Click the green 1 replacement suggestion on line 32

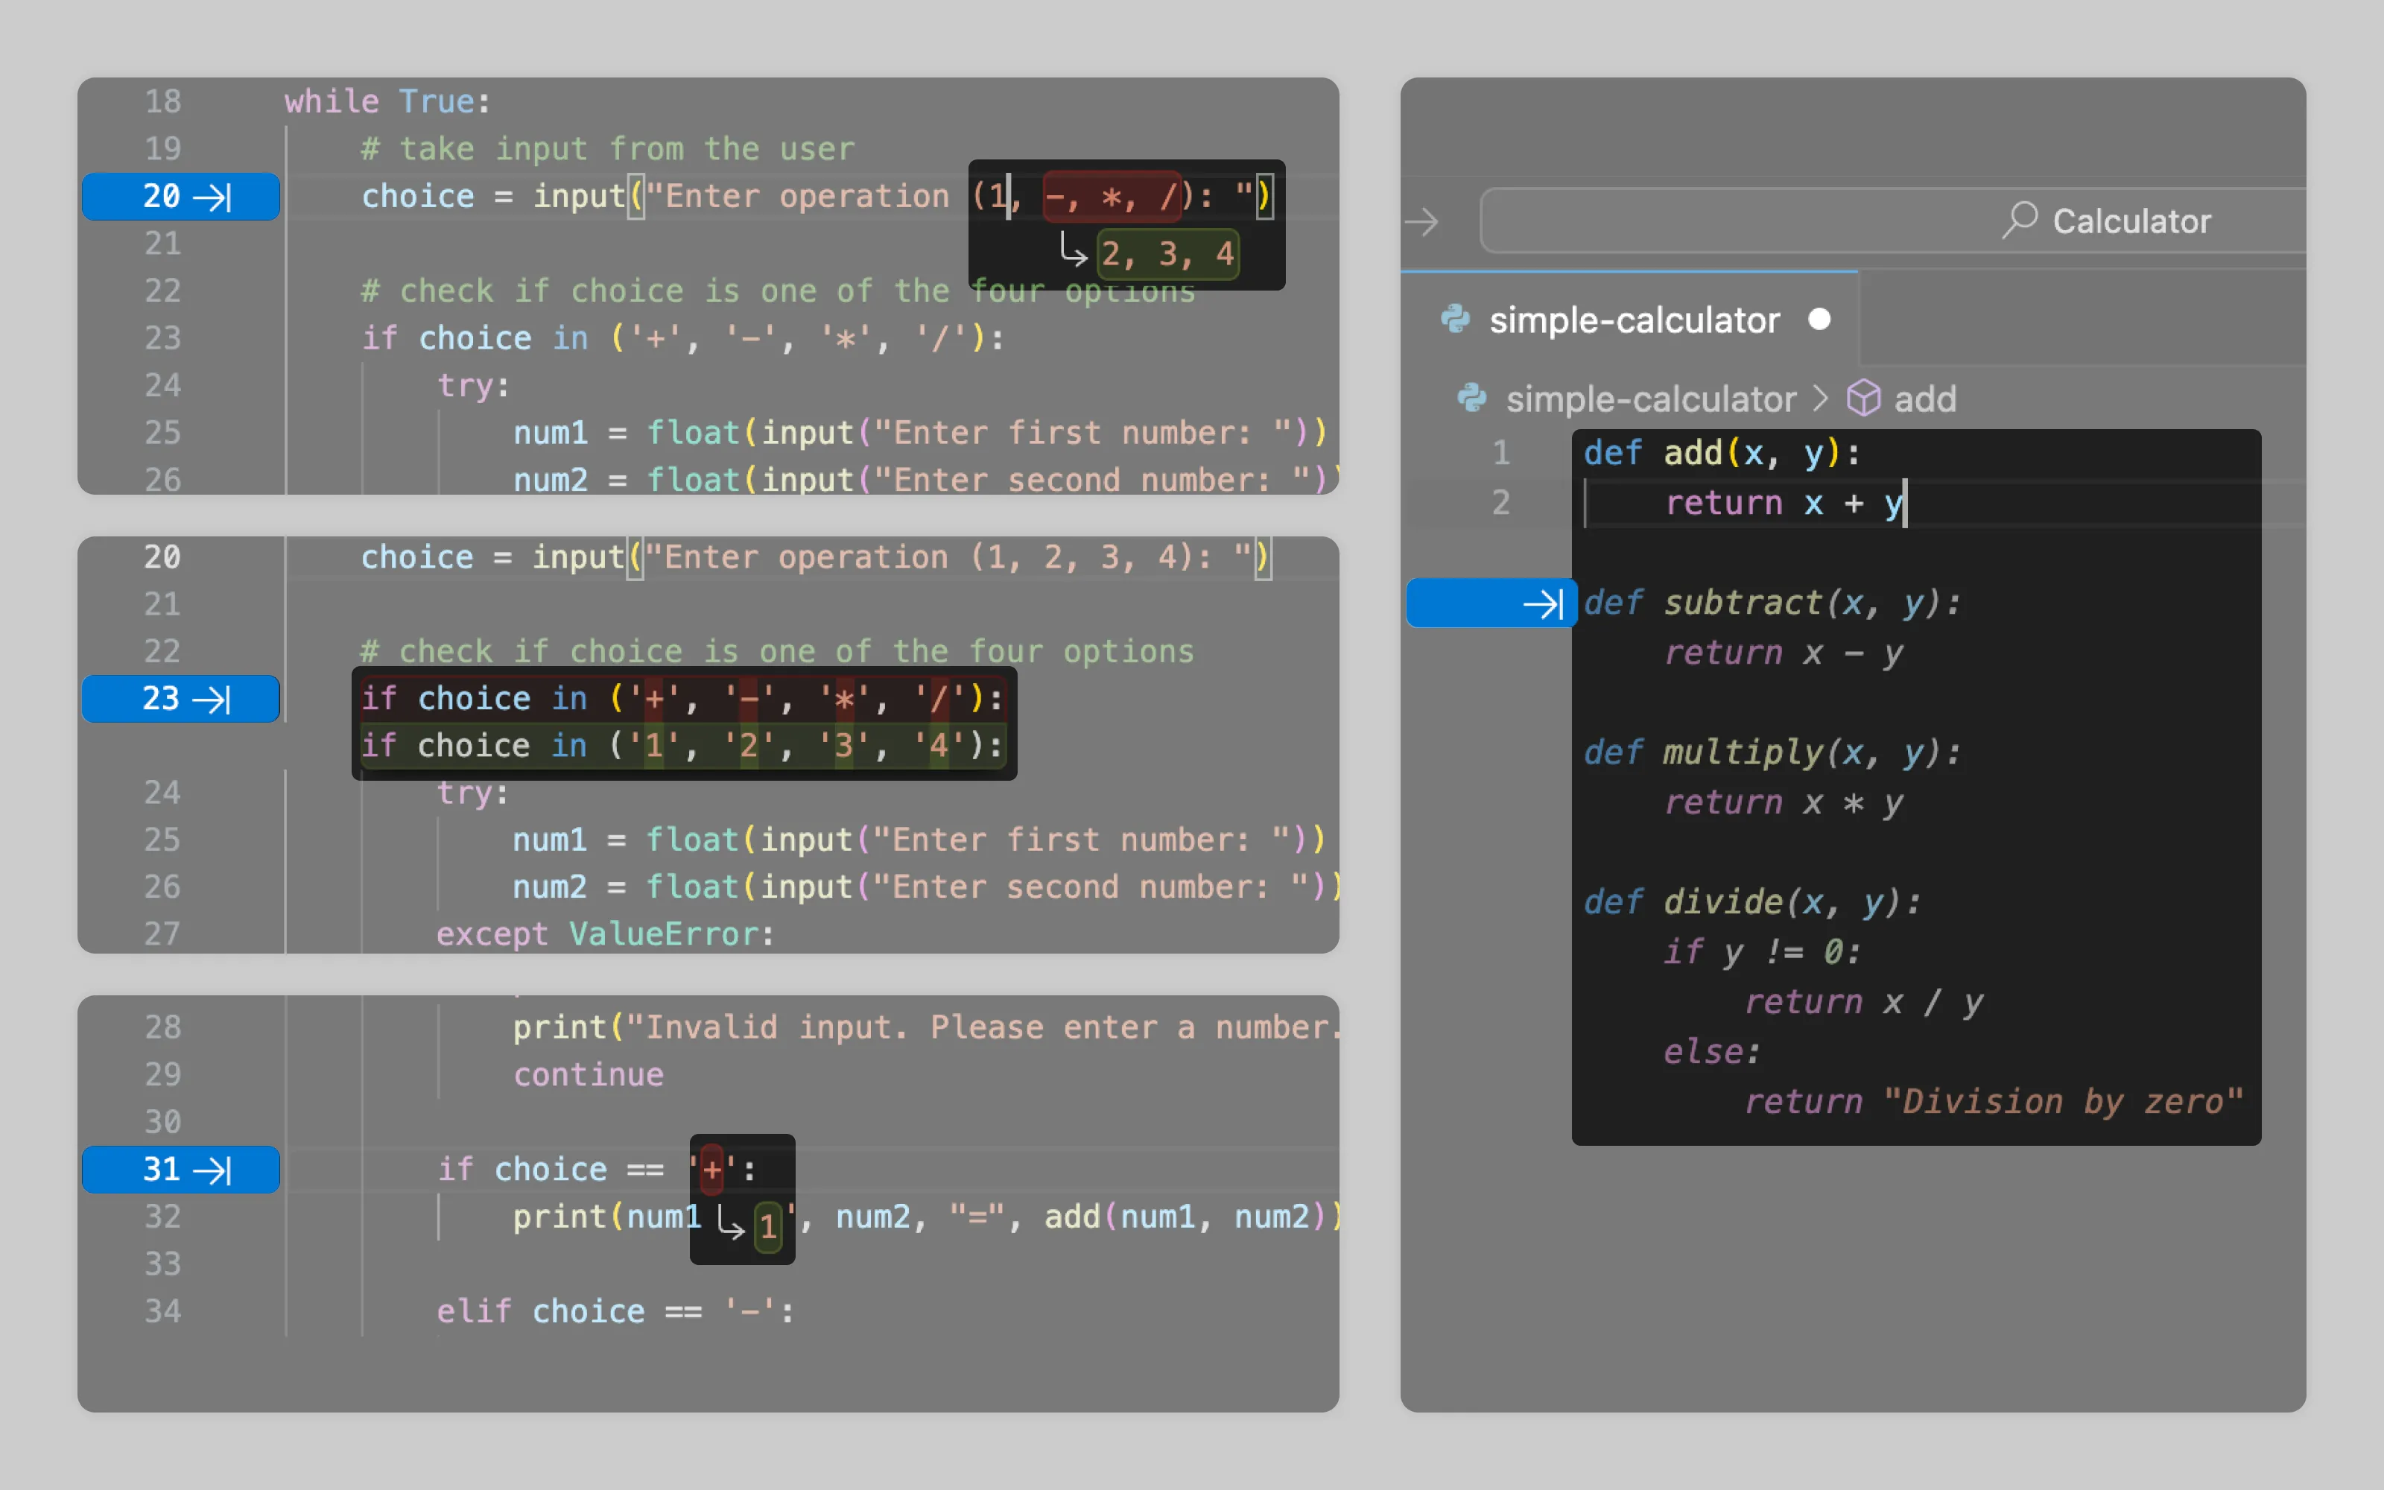tap(768, 1226)
